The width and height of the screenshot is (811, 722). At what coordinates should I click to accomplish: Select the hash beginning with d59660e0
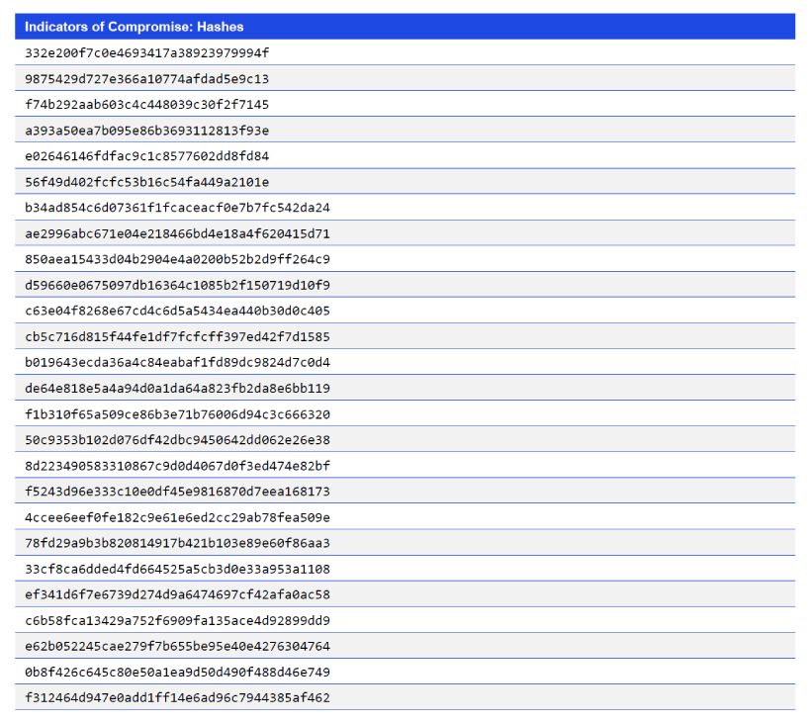click(178, 285)
